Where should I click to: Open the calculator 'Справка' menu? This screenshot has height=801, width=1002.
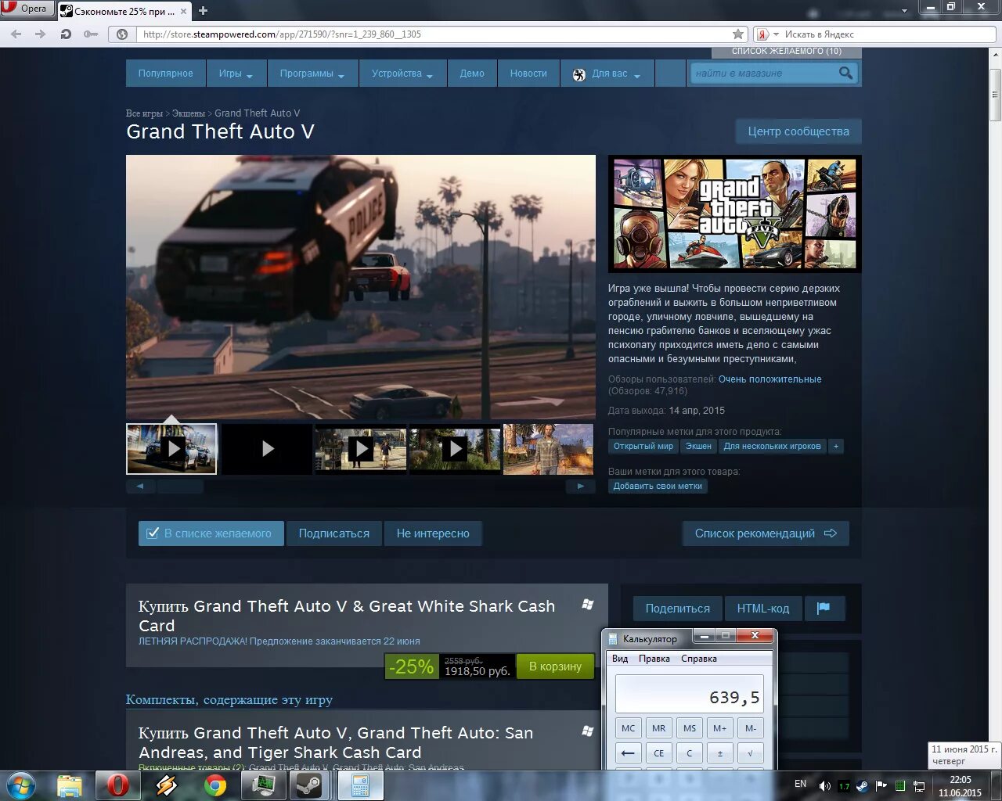pos(699,659)
